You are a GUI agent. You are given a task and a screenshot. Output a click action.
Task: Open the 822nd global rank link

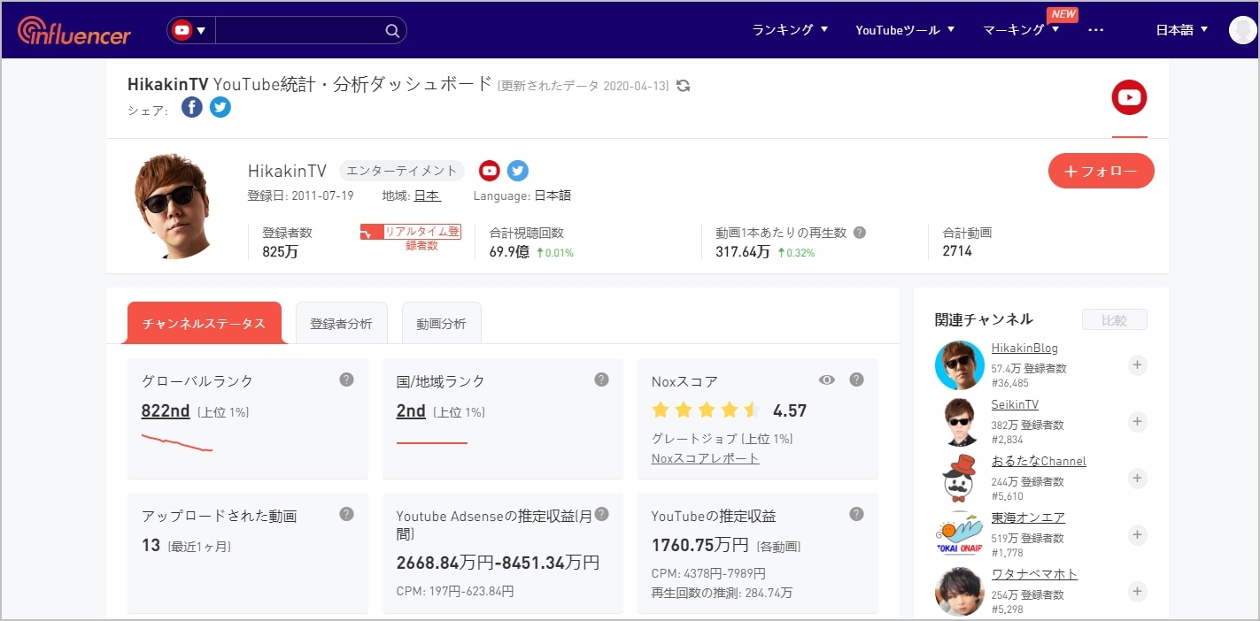pyautogui.click(x=166, y=411)
